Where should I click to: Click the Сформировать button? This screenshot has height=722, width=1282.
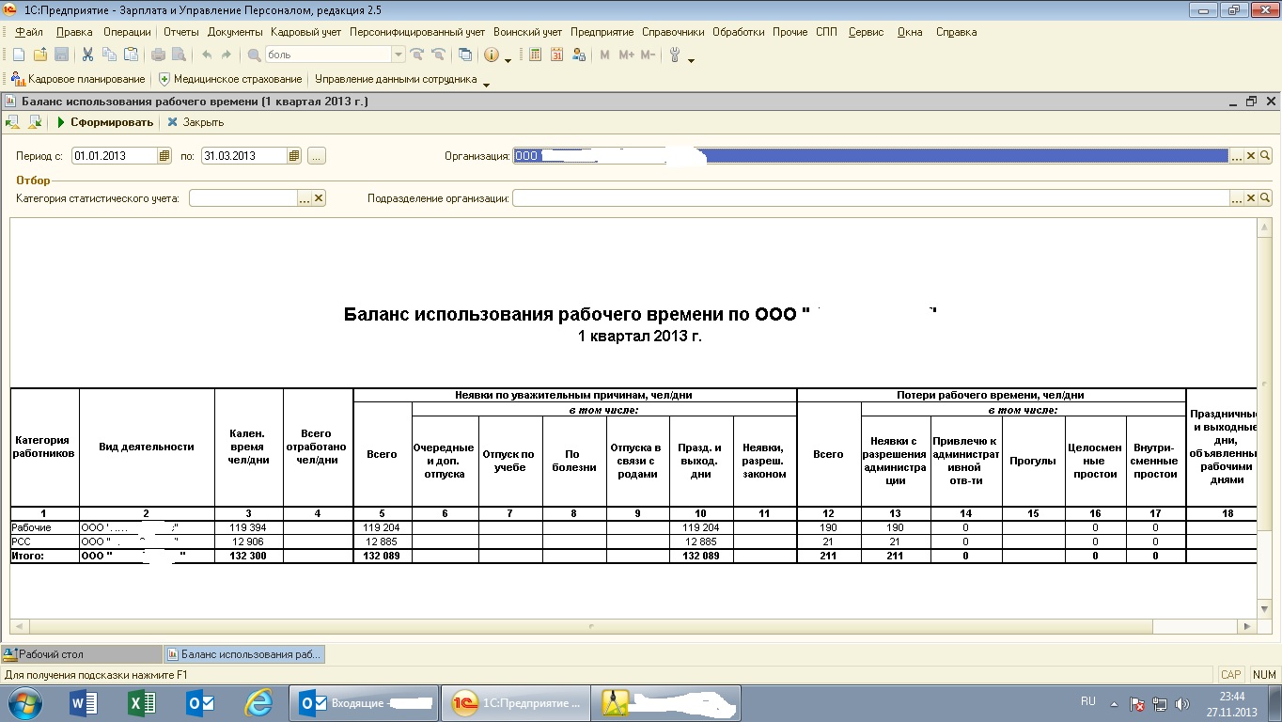104,122
